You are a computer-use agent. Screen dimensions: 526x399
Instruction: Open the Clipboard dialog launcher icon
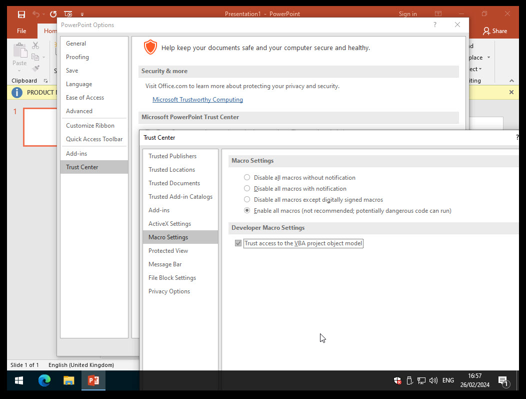coord(45,81)
